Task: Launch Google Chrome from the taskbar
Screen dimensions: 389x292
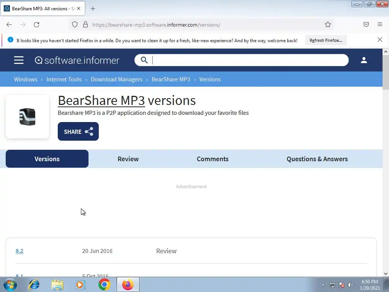Action: (104, 284)
